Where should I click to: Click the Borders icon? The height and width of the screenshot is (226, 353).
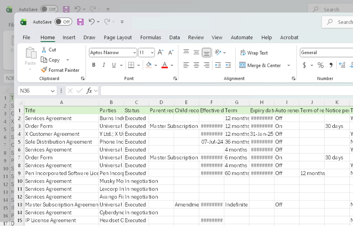click(x=131, y=65)
